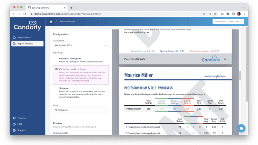Click the camera extension icon

coord(222,14)
